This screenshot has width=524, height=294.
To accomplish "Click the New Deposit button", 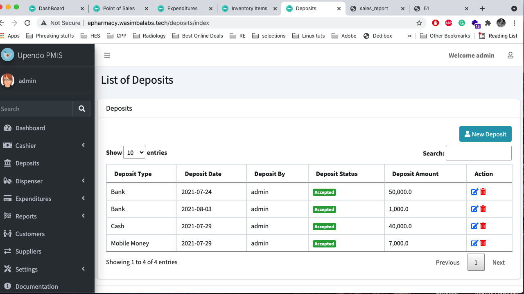I will pos(485,134).
